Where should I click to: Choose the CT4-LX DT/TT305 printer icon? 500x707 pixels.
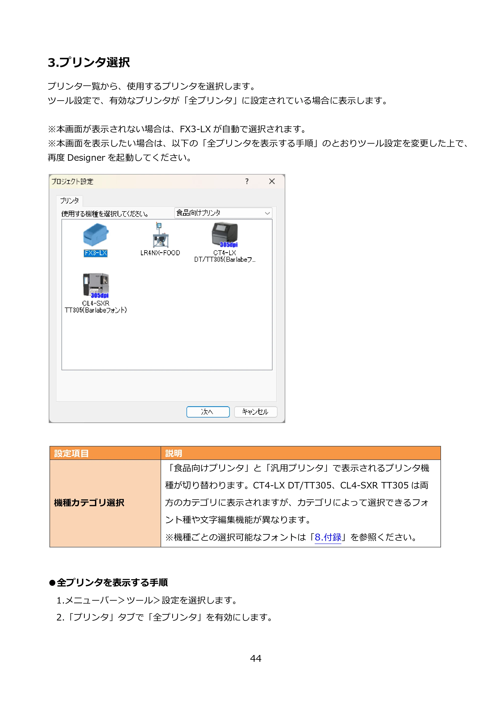[x=225, y=235]
